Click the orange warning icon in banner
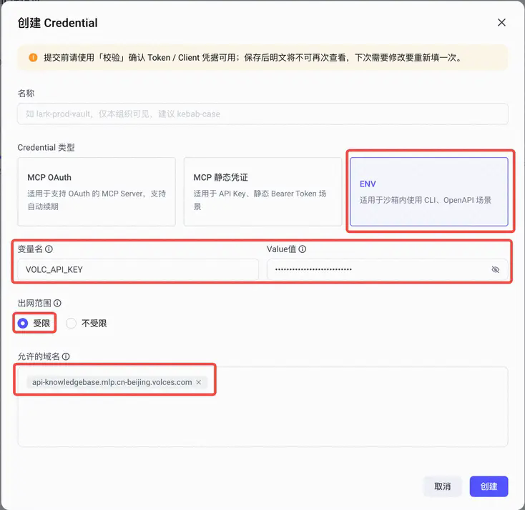 pos(33,58)
